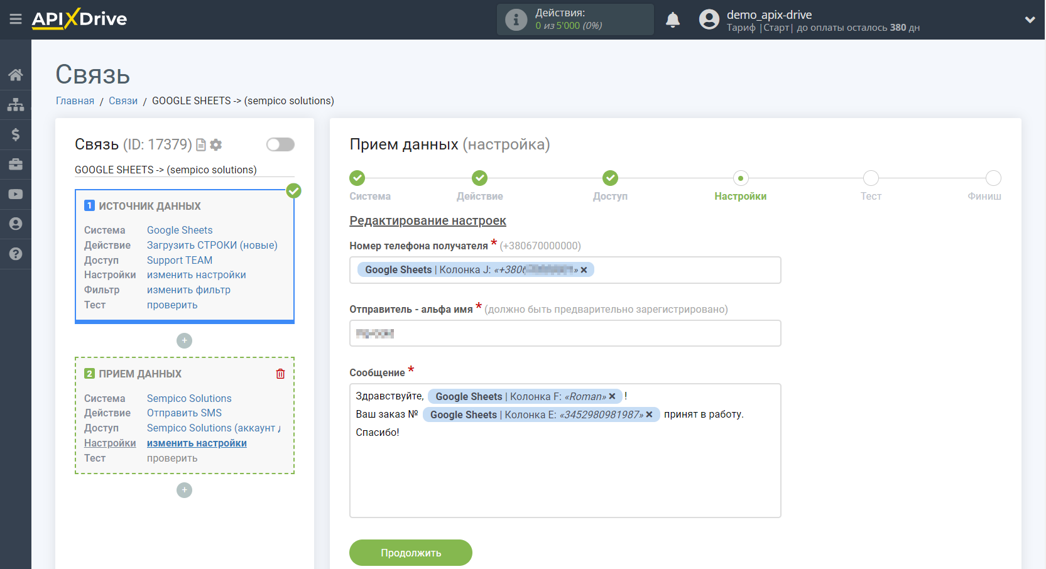Open the briefcase icon in sidebar
The width and height of the screenshot is (1046, 569).
click(x=16, y=165)
